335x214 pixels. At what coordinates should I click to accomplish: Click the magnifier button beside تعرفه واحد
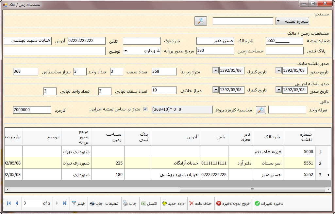[x=260, y=110]
